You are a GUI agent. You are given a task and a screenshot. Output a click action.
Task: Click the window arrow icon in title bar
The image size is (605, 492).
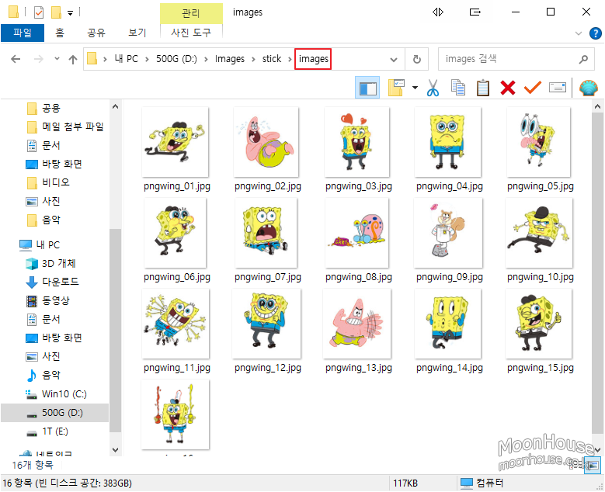click(475, 12)
